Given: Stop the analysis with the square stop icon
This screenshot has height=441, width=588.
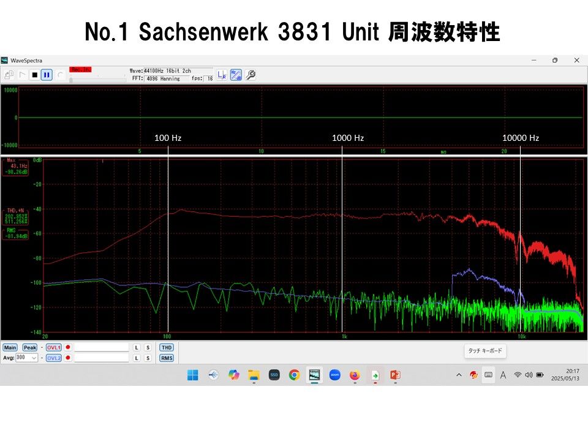Looking at the screenshot, I should (x=36, y=74).
